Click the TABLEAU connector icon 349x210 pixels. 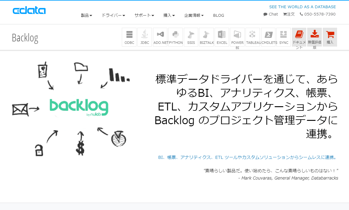coord(253,36)
